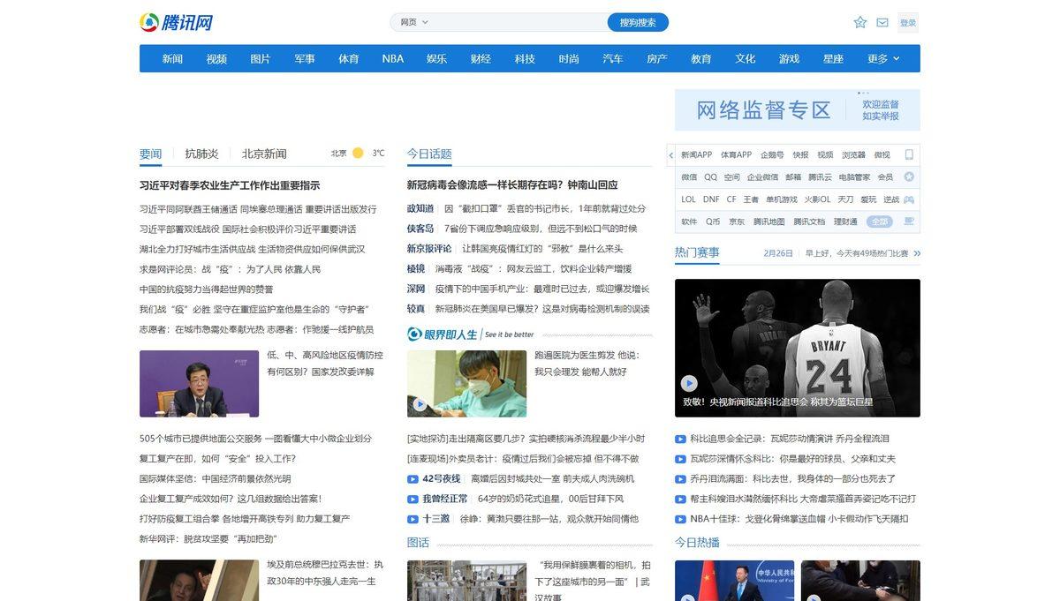Toggle the 全部 pill in apps panel
The image size is (1060, 601).
tap(879, 222)
